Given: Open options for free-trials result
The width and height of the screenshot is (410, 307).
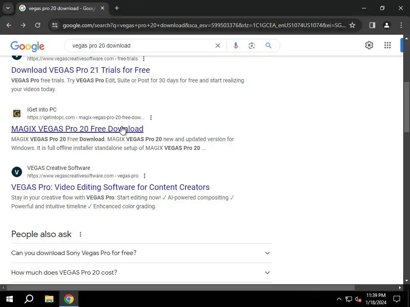Looking at the screenshot, I should click(x=144, y=59).
